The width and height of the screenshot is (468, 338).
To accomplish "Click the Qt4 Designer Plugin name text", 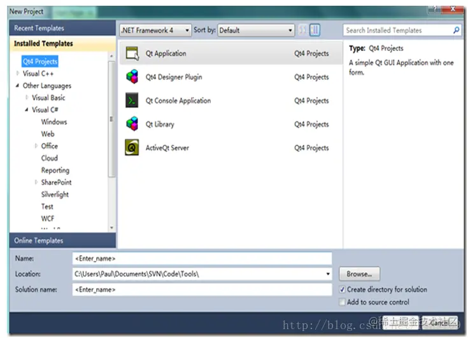I will click(174, 77).
